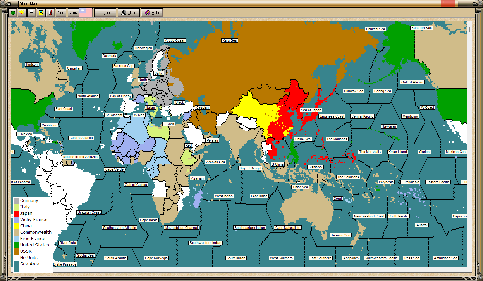Screen dimensions: 483x281
Task: Click the Japan red legend swatch
Action: point(16,213)
